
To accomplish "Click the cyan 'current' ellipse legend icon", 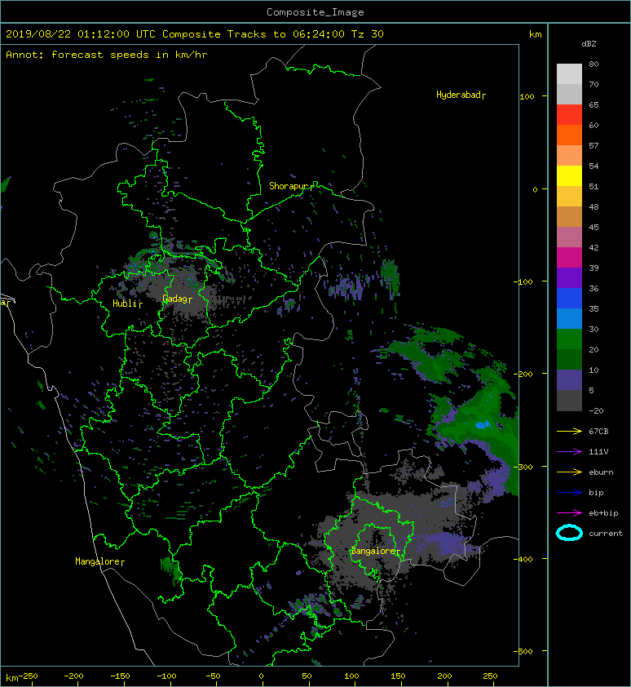I will click(x=569, y=534).
